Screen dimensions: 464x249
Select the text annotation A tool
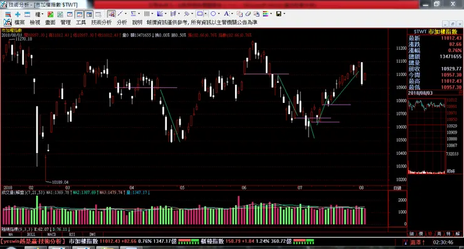[226, 14]
